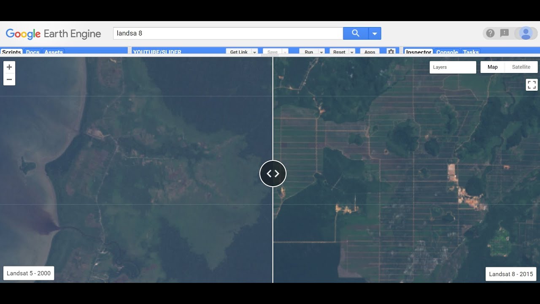
Task: Open the user account avatar
Action: [526, 33]
